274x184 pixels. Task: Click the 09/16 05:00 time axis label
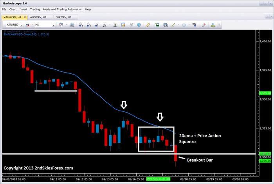click(x=136, y=179)
